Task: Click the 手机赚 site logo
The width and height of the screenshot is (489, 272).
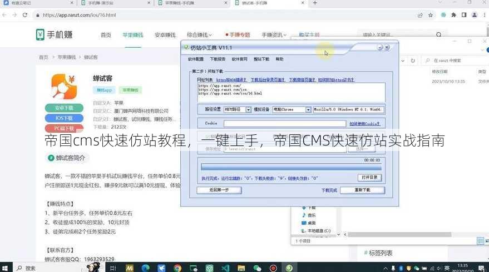Action: tap(54, 34)
